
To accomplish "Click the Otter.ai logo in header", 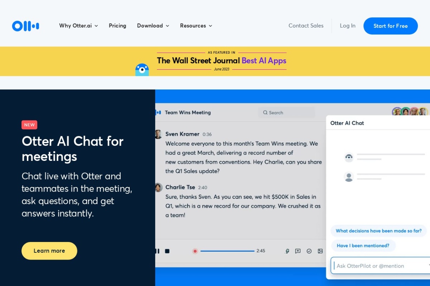I will pyautogui.click(x=25, y=26).
